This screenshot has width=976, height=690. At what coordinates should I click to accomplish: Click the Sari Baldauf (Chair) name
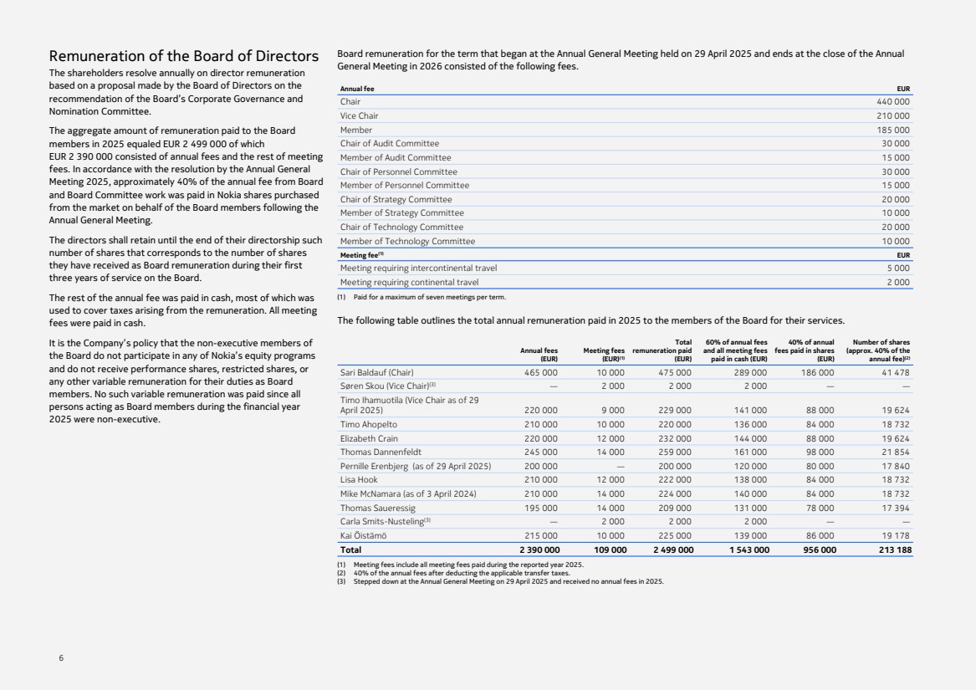tap(376, 372)
